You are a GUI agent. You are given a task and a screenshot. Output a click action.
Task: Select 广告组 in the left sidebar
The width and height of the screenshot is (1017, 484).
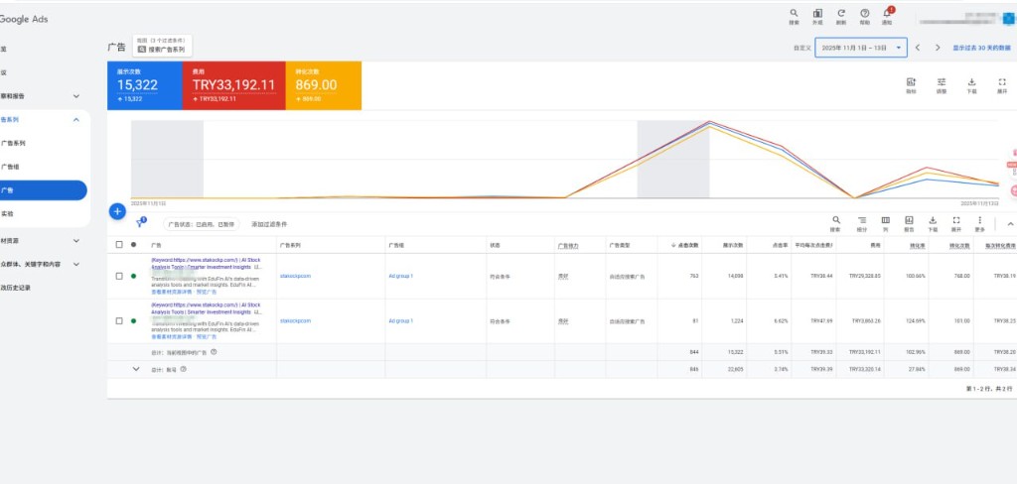point(13,167)
